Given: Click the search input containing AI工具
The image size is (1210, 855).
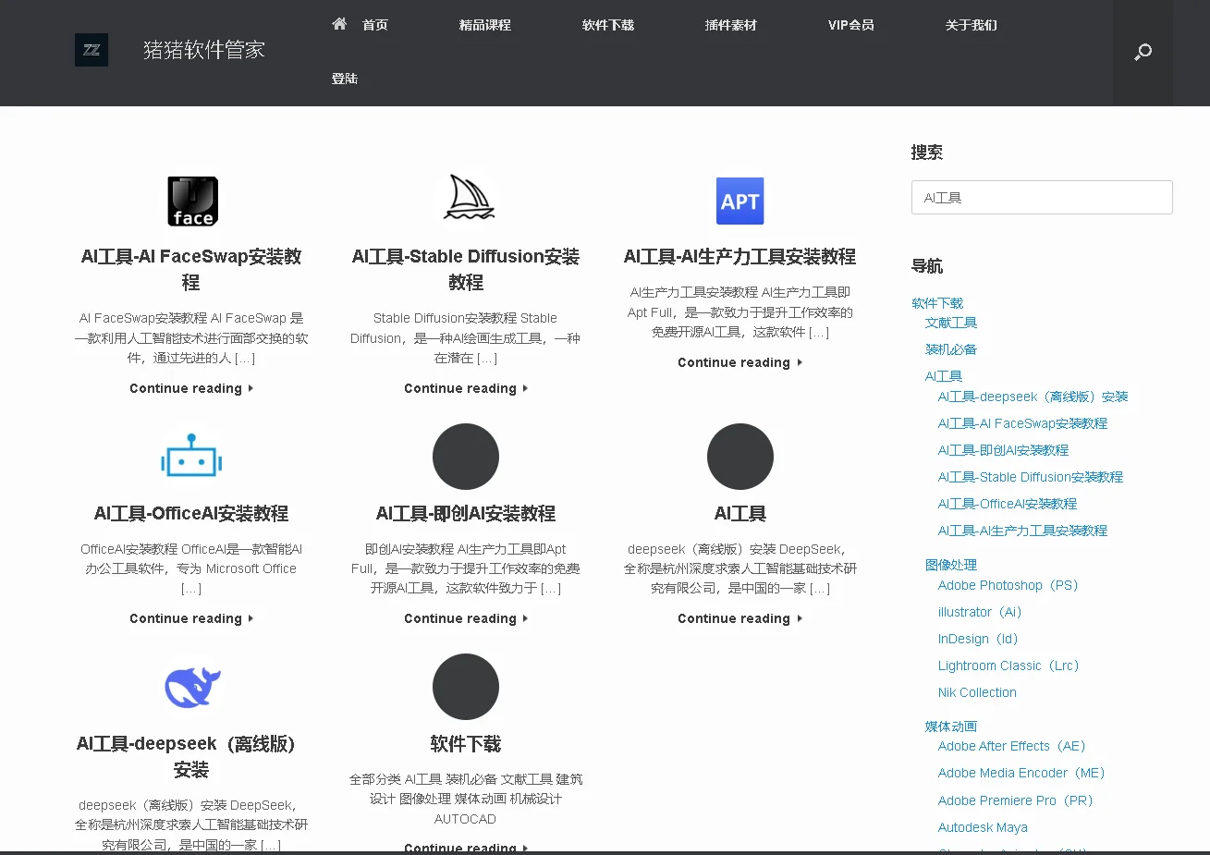Looking at the screenshot, I should pyautogui.click(x=1041, y=197).
